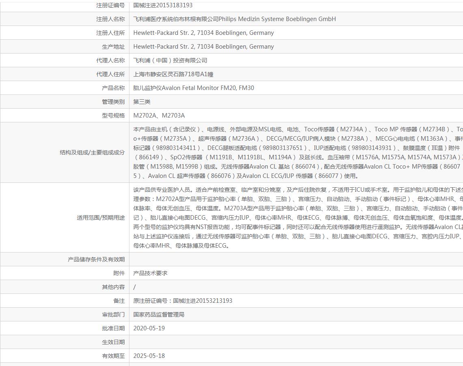This screenshot has width=463, height=366.
Task: Select registrant name Philips Medizin Systeme Boeblingen GmbH
Action: [x=277, y=19]
